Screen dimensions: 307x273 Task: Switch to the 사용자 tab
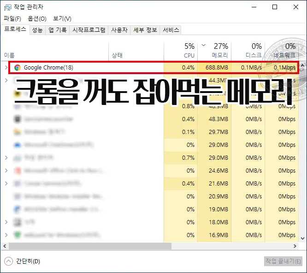[119, 30]
